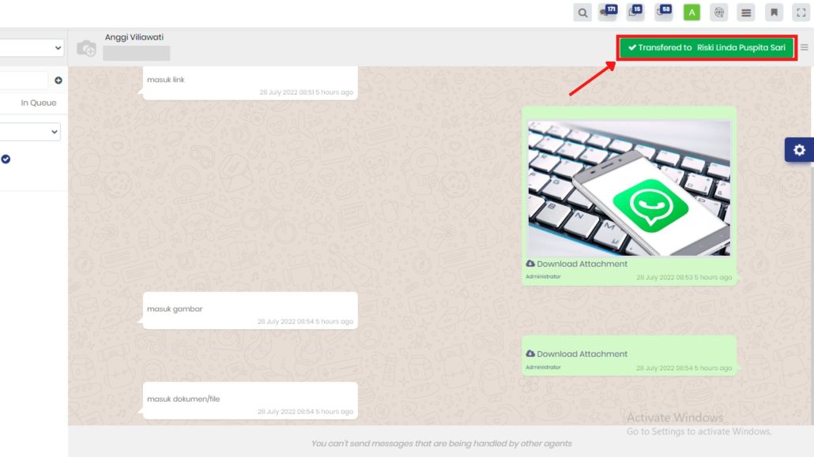Viewport: 814px width, 457px height.
Task: Click the grey field under Anggi Viliawati
Action: coord(136,53)
